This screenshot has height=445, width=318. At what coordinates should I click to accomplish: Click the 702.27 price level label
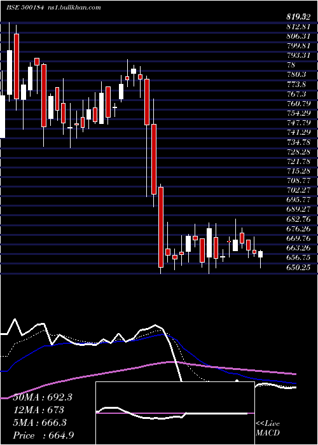(299, 191)
